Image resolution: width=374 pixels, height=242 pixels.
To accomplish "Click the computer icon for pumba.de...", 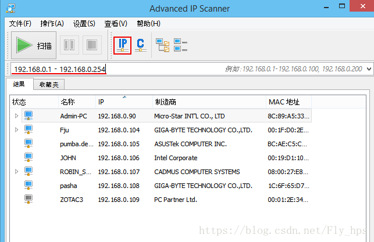I will point(29,143).
